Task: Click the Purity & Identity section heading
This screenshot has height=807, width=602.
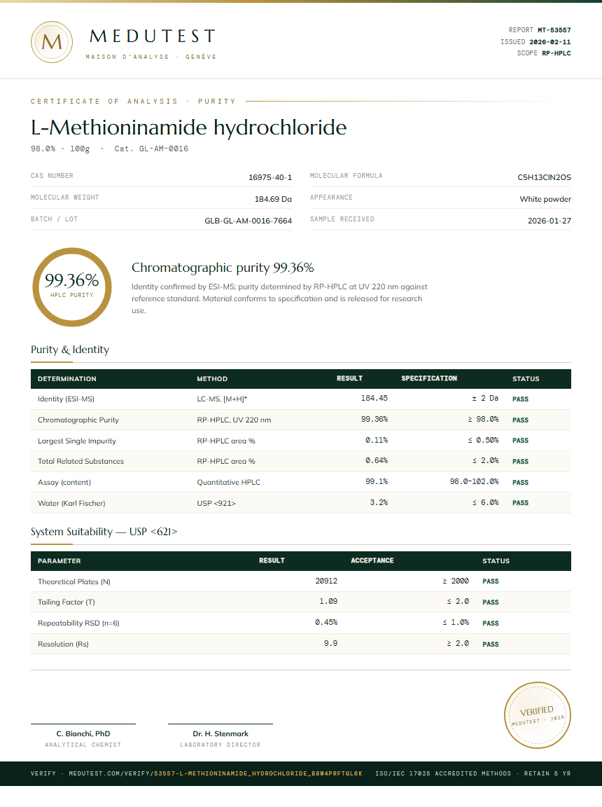Action: tap(70, 350)
